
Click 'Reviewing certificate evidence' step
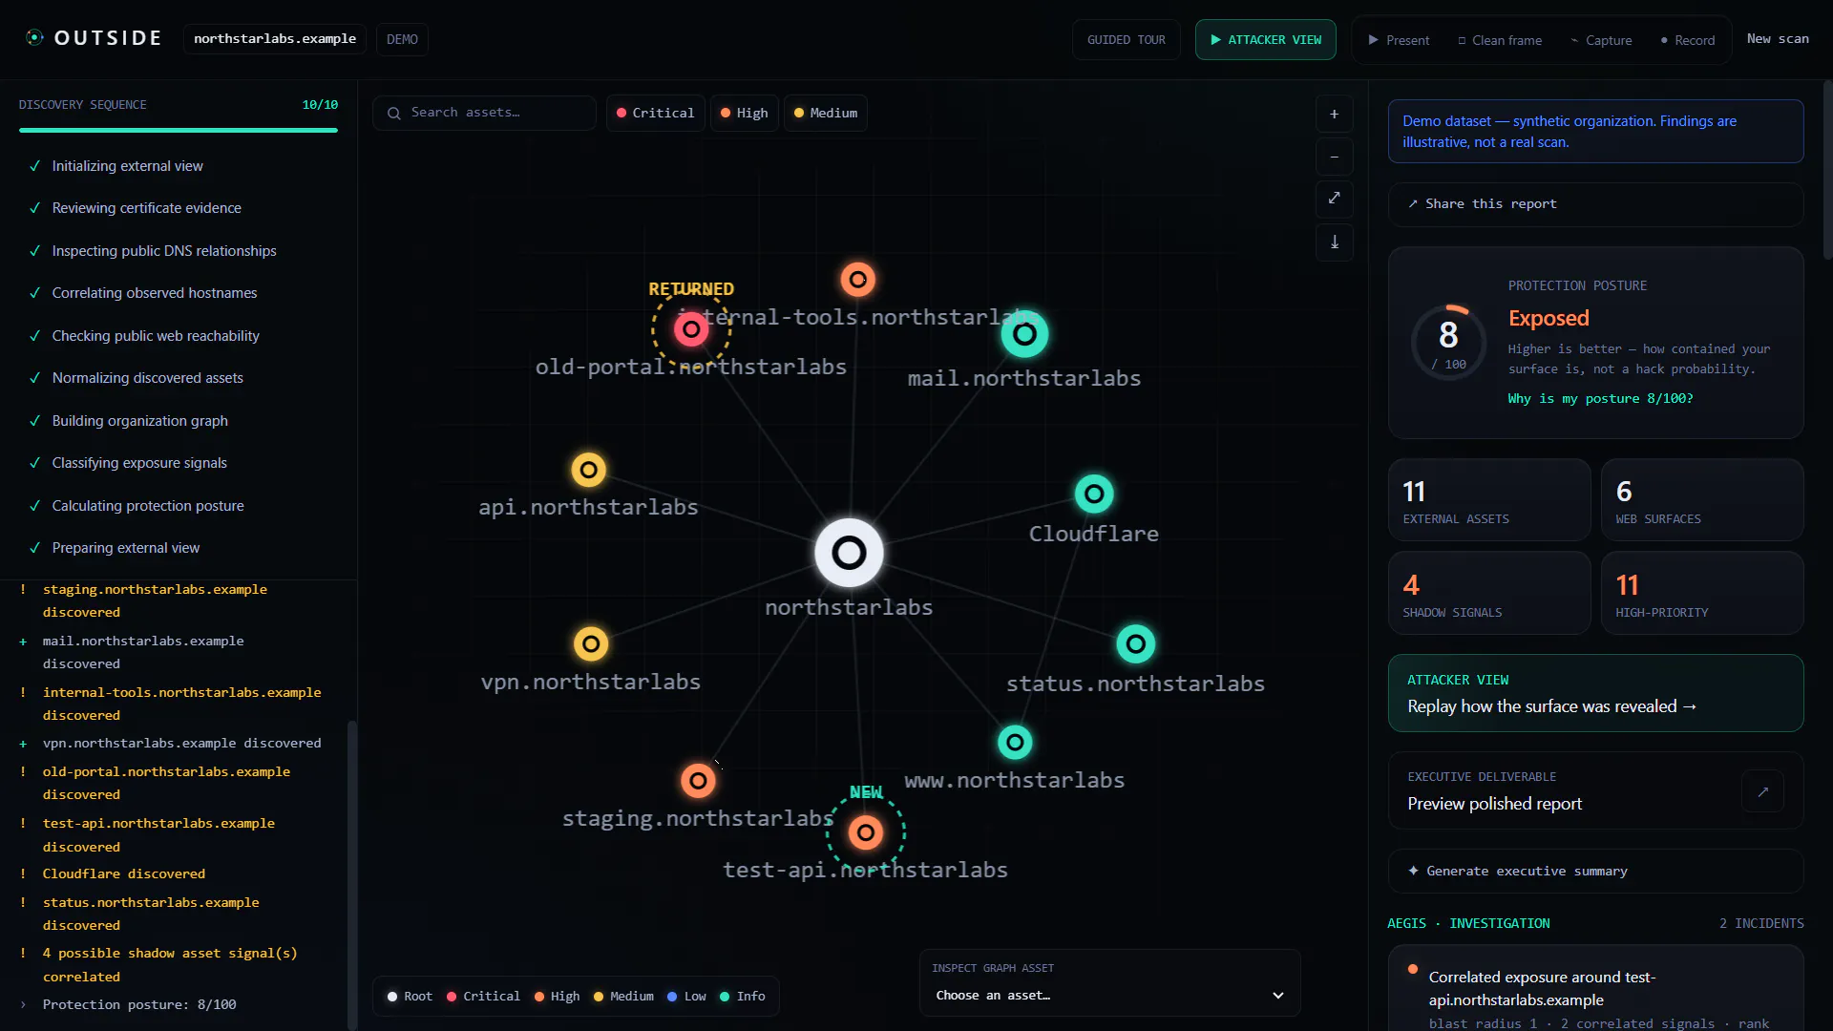(146, 208)
